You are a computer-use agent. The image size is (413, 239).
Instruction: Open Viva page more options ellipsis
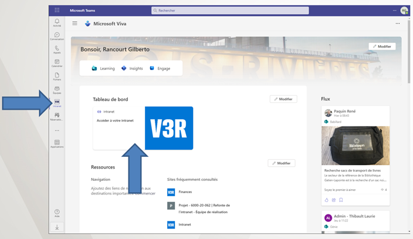[x=398, y=23]
